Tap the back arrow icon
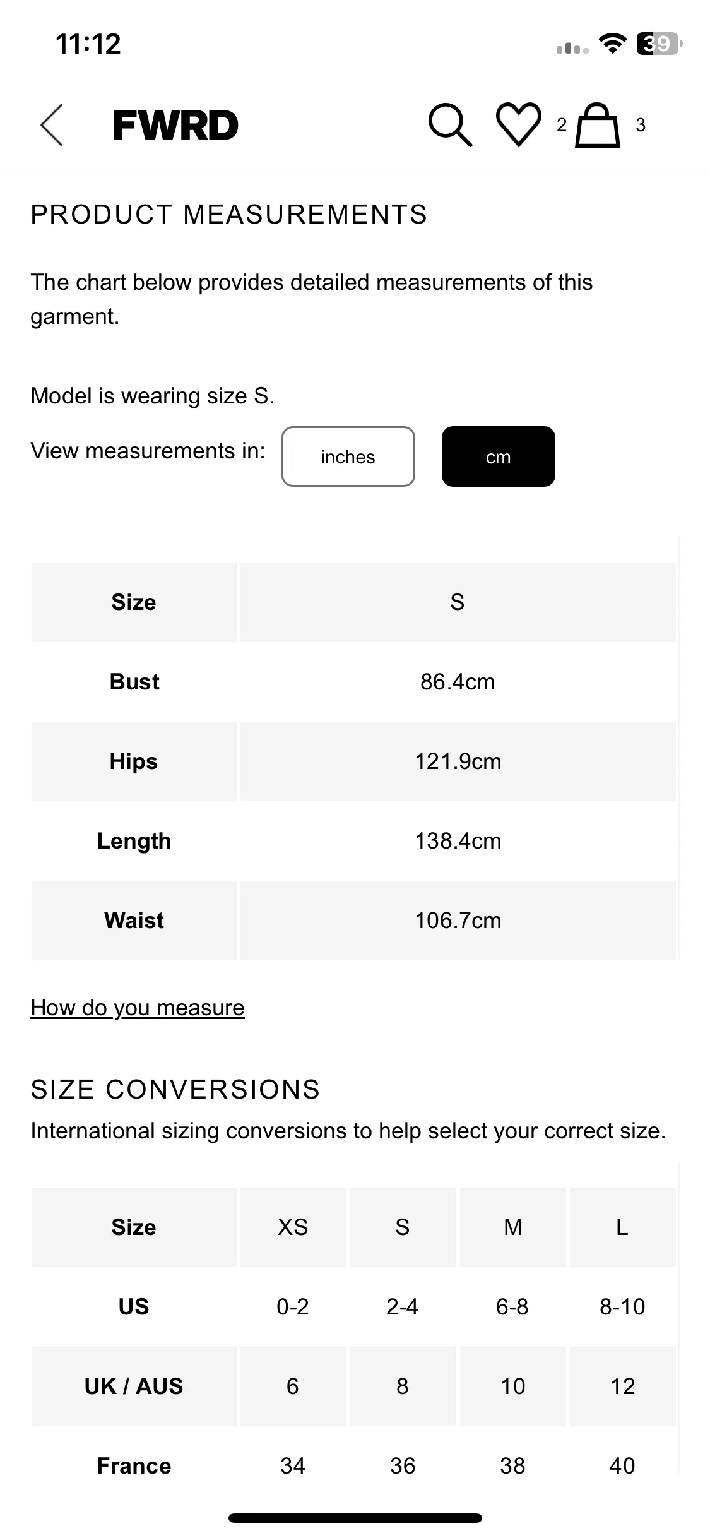This screenshot has height=1538, width=710. coord(52,125)
